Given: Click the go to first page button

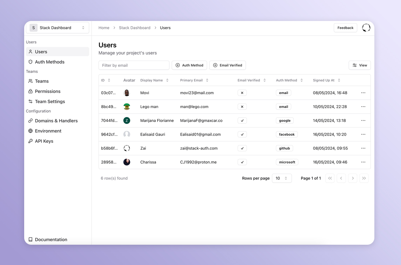Looking at the screenshot, I should coord(330,178).
